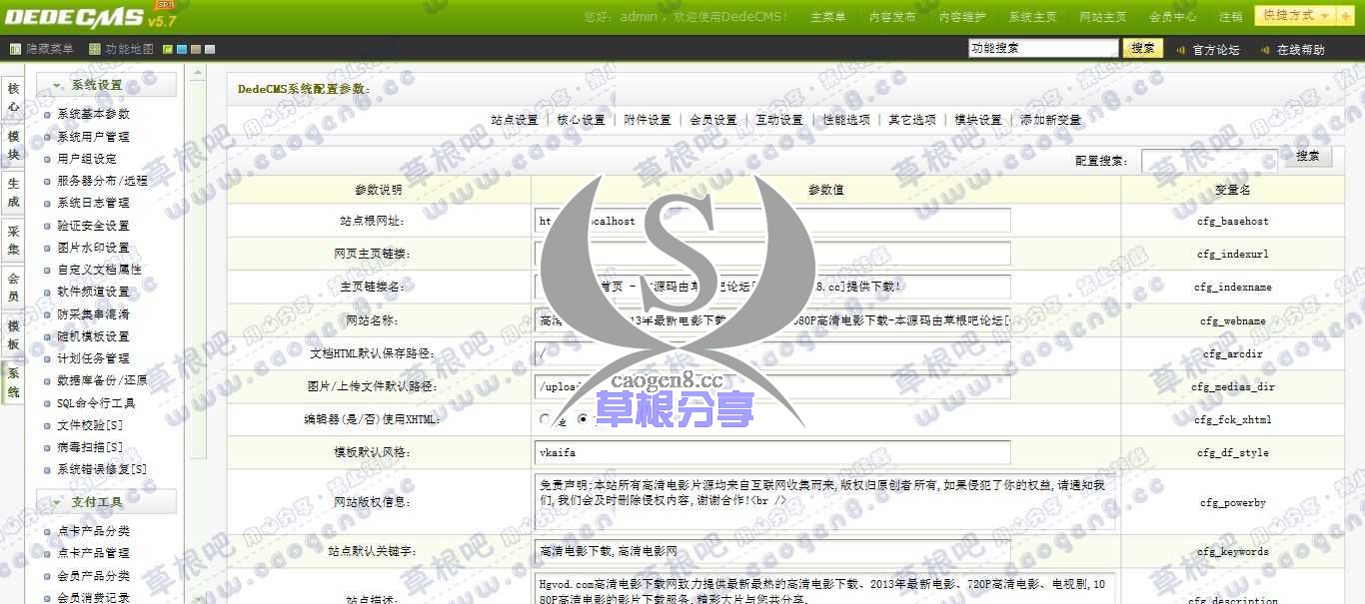Click the 搜索 button beside 配置搜索
1365x604 pixels.
pyautogui.click(x=1308, y=155)
